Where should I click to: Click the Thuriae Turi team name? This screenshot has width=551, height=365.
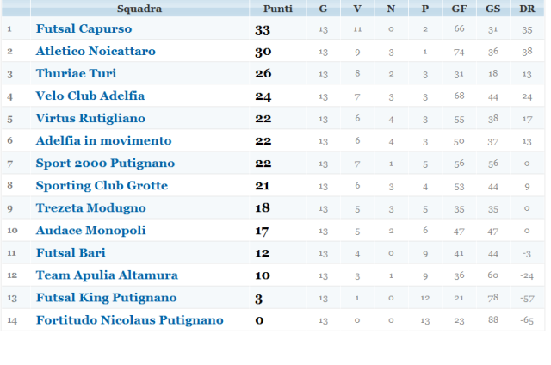tap(76, 73)
